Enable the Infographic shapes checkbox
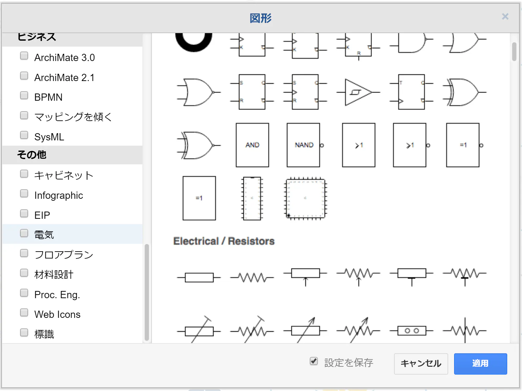The width and height of the screenshot is (522, 391). [x=24, y=194]
